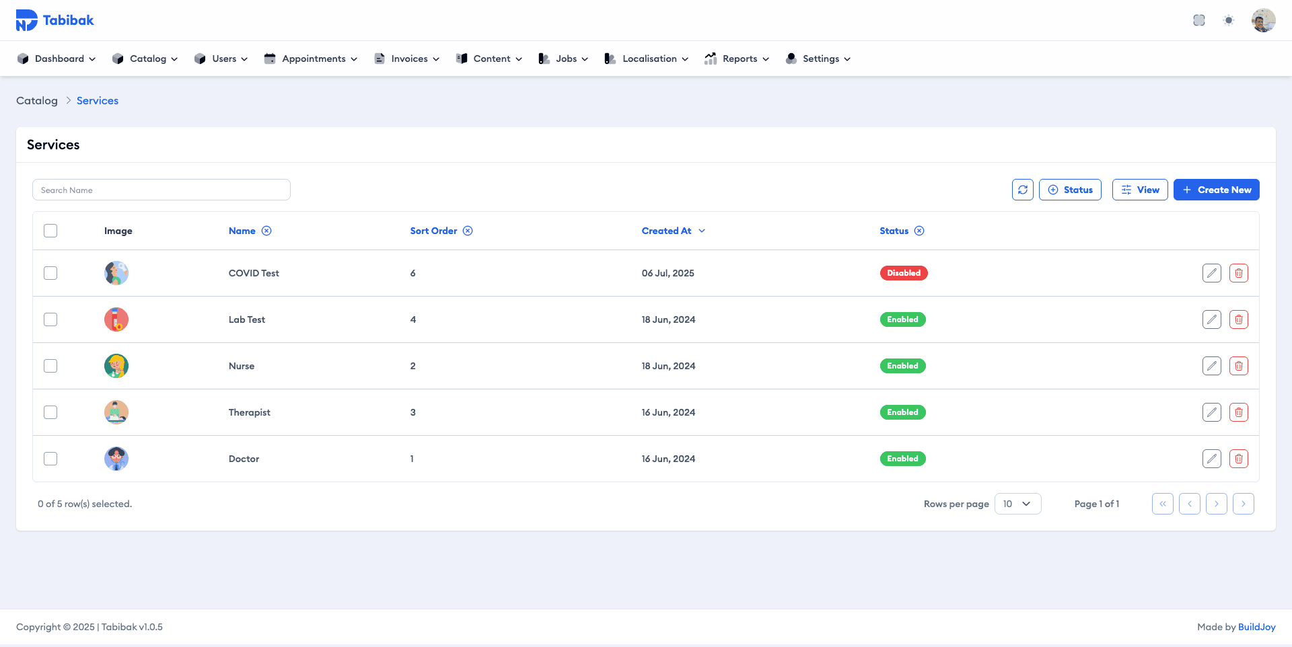1292x647 pixels.
Task: Delete the Therapist service row
Action: click(x=1238, y=412)
